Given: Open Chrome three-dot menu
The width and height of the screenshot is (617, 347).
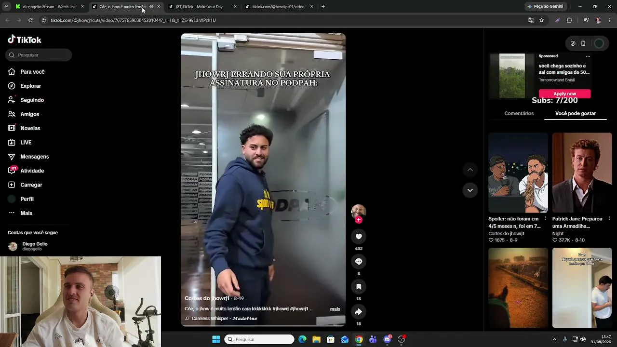Looking at the screenshot, I should click(610, 20).
